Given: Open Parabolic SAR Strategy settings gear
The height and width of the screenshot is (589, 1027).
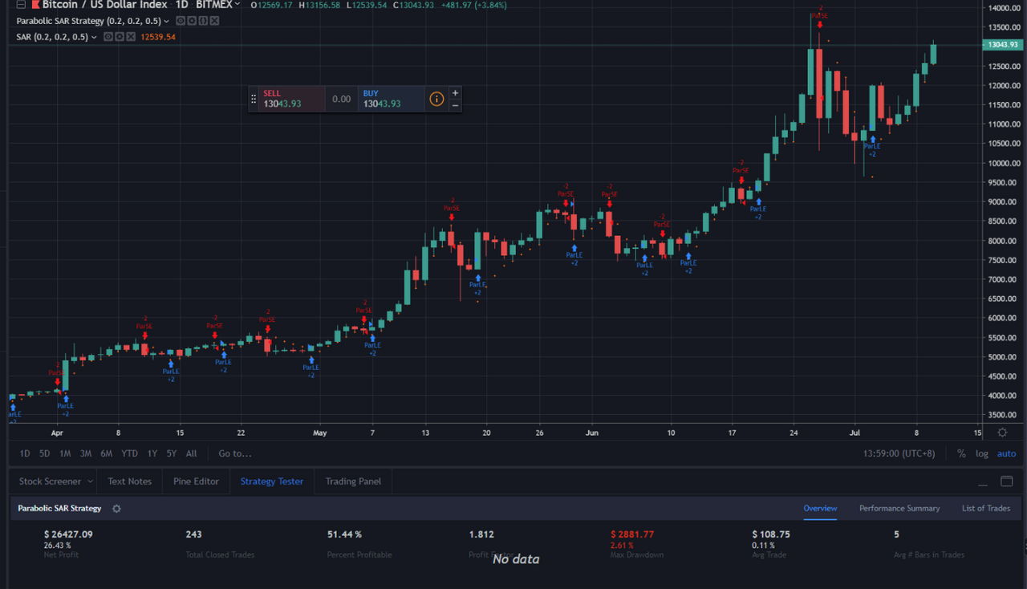Looking at the screenshot, I should pos(192,21).
